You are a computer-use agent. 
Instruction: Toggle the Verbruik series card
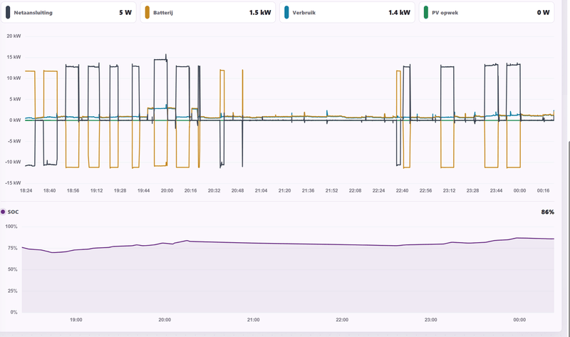click(x=347, y=12)
